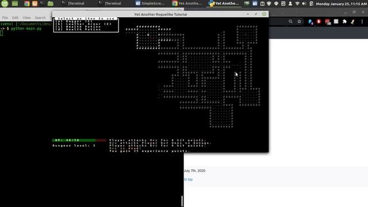The image size is (368, 207).
Task: Open the Linux Mint start menu
Action: pyautogui.click(x=5, y=3)
